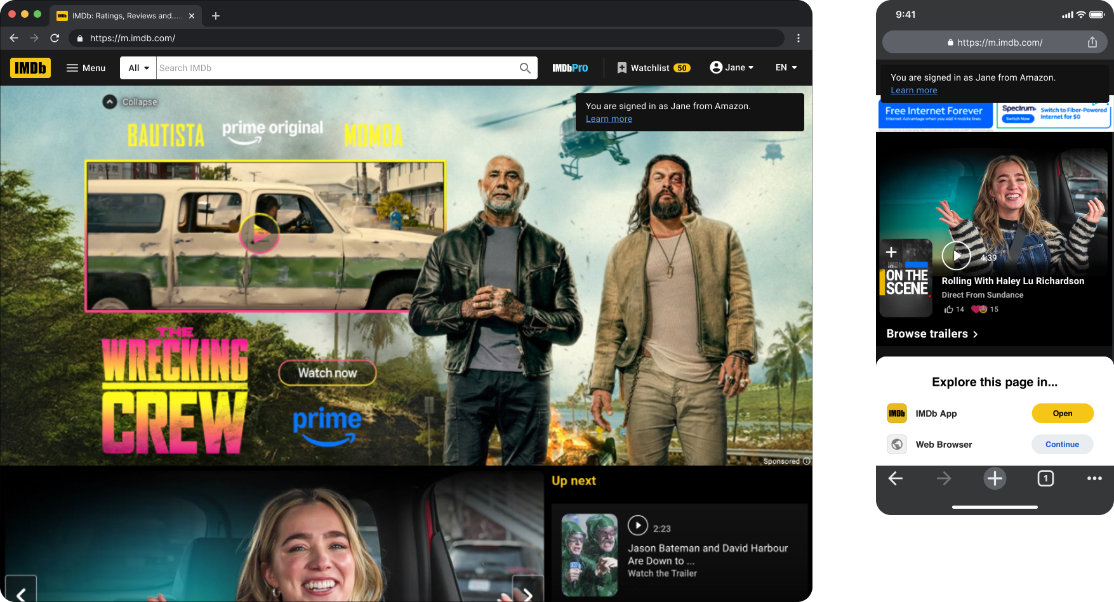The width and height of the screenshot is (1114, 602).
Task: Go to previous slide in desktop carousel
Action: click(21, 589)
